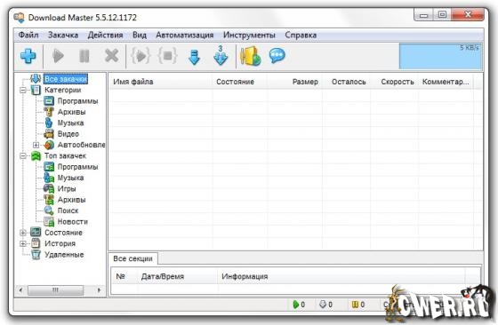Screen dimensions: 498x325
Task: Select the История tree item
Action: (60, 243)
